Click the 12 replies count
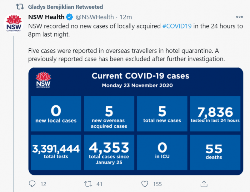The width and height of the screenshot is (250, 192). point(43,184)
